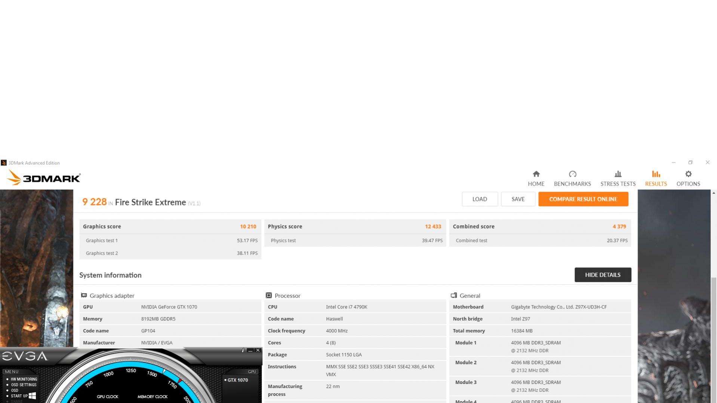717x403 pixels.
Task: Click the GP104 code name value
Action: (x=148, y=331)
